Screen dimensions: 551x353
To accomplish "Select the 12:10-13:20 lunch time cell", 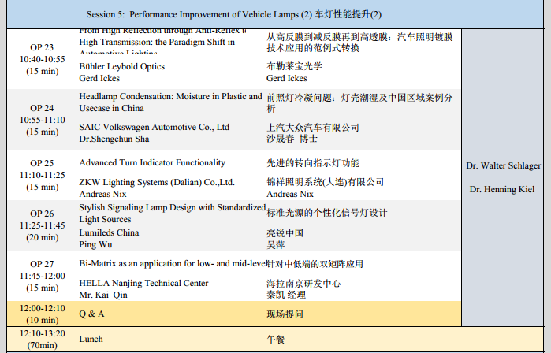I will pyautogui.click(x=42, y=340).
